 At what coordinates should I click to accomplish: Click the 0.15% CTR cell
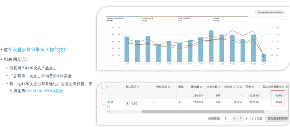(x=238, y=102)
